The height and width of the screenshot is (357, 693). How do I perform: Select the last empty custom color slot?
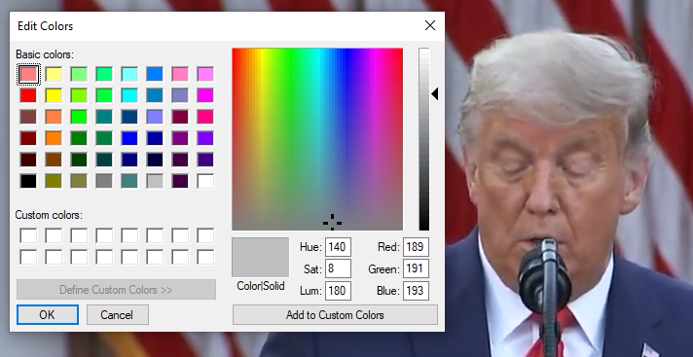(x=205, y=257)
